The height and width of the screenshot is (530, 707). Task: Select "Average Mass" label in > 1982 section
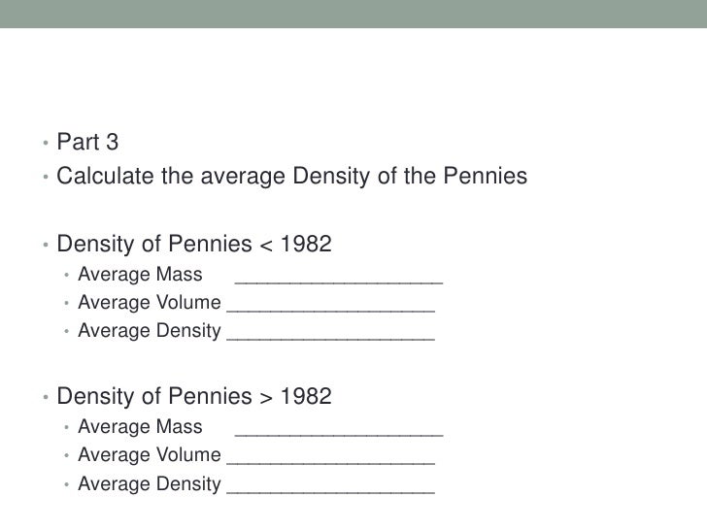(140, 426)
